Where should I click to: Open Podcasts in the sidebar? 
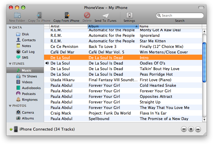(x=26, y=93)
